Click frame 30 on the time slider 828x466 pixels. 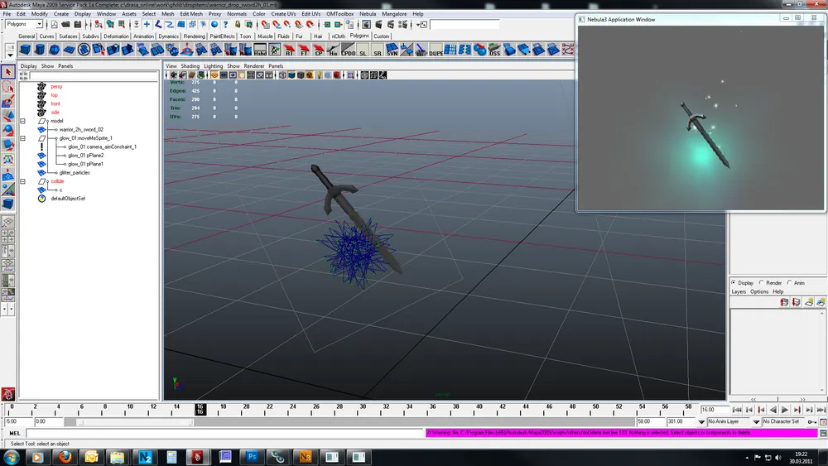point(363,408)
